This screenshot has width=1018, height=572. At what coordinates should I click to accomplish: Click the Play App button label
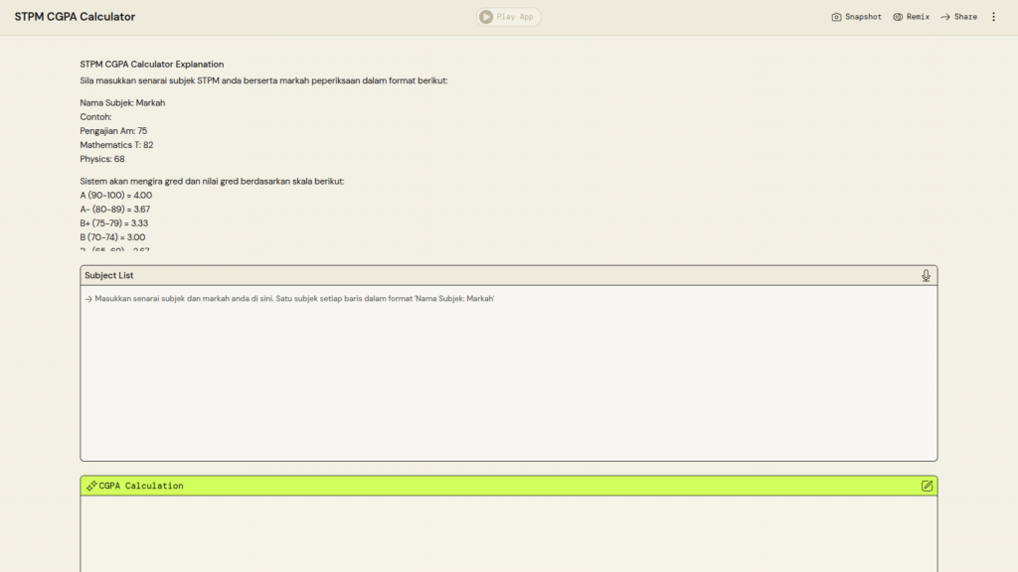[x=517, y=17]
